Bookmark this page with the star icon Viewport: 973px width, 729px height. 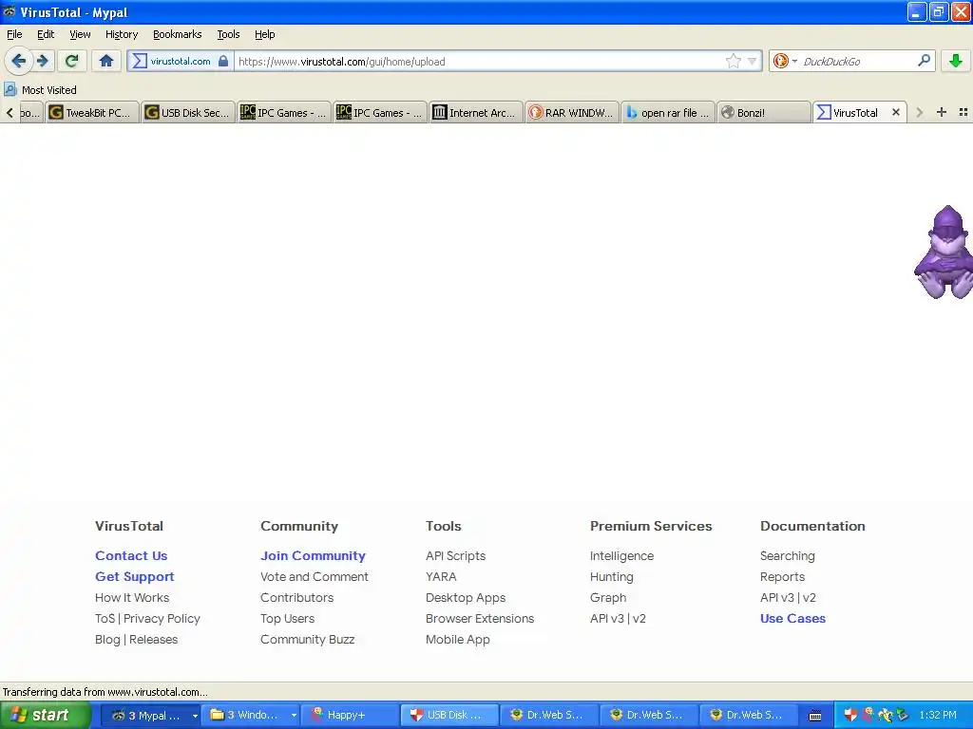point(734,61)
